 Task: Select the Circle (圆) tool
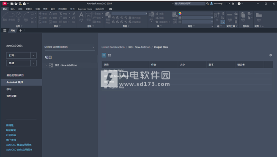coord(19,16)
